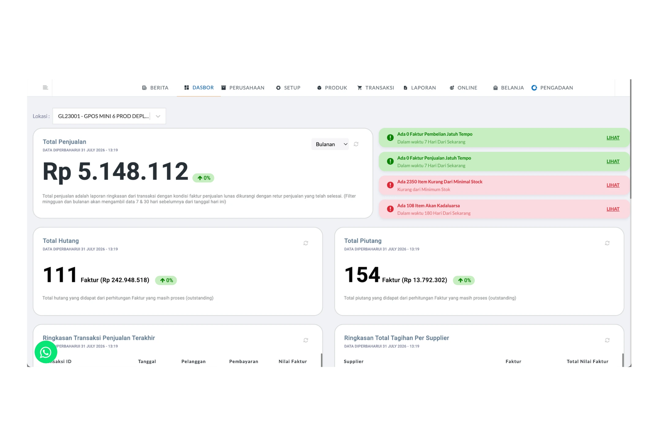The image size is (659, 447).
Task: Click the Dasbor grid icon
Action: pyautogui.click(x=186, y=88)
